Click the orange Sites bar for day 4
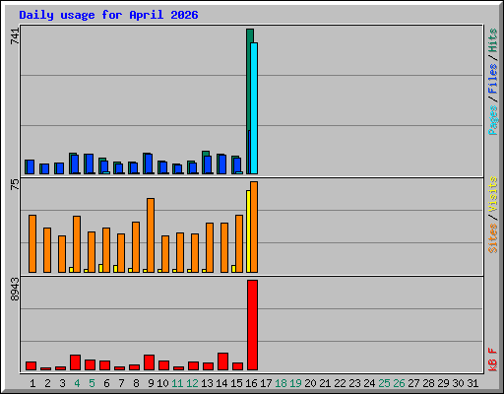Viewport: 504px width, 394px height. pos(77,244)
